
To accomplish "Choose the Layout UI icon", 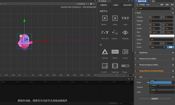I will pos(125,52).
